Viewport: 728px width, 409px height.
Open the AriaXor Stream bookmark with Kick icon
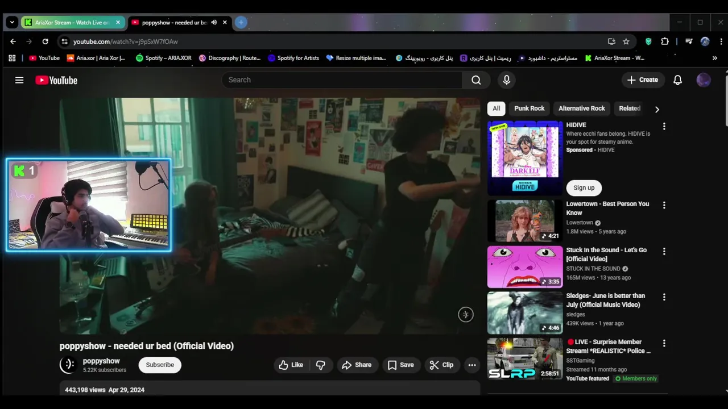615,58
